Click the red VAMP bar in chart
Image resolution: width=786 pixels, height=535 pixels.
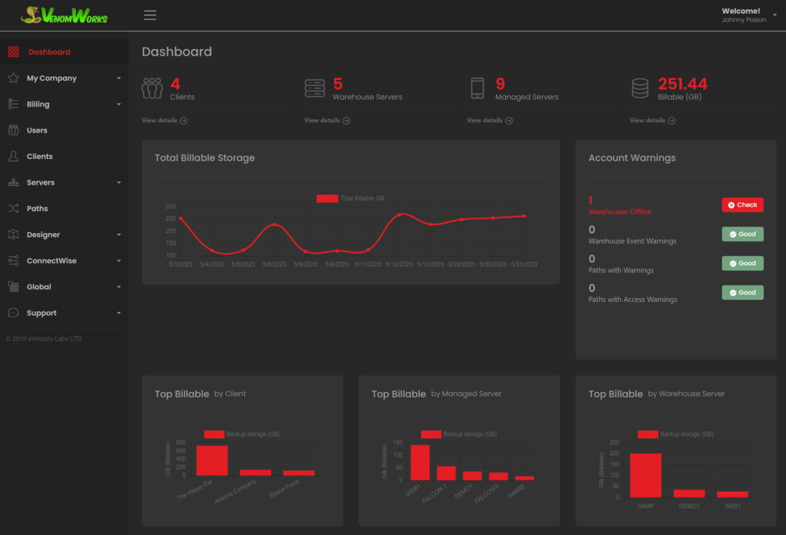pos(645,475)
